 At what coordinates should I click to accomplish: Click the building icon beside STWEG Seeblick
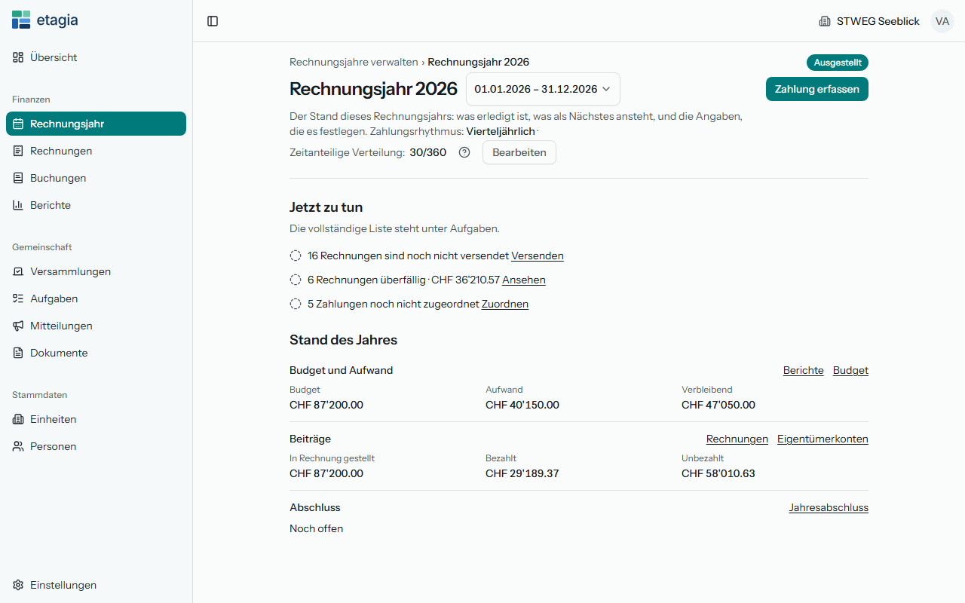(x=825, y=21)
